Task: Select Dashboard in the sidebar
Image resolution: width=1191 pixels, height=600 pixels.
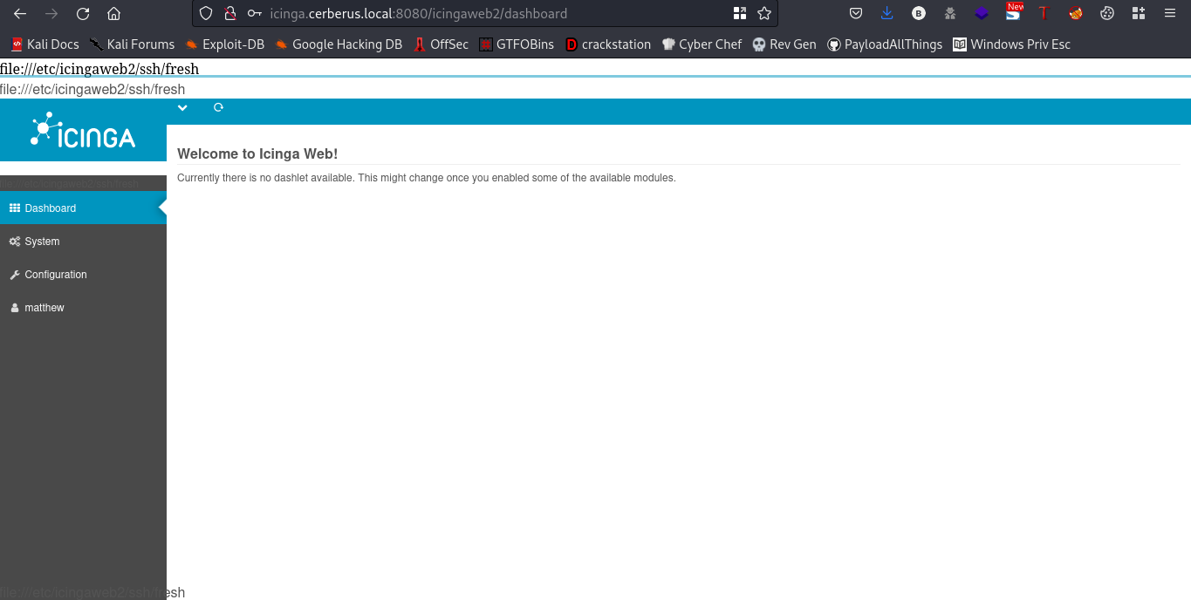Action: point(83,208)
